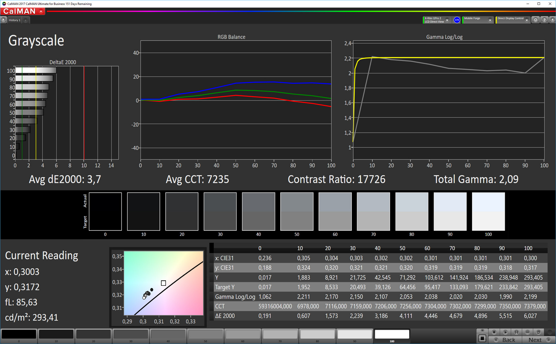Select the 100 percent white swatch

[x=392, y=334]
